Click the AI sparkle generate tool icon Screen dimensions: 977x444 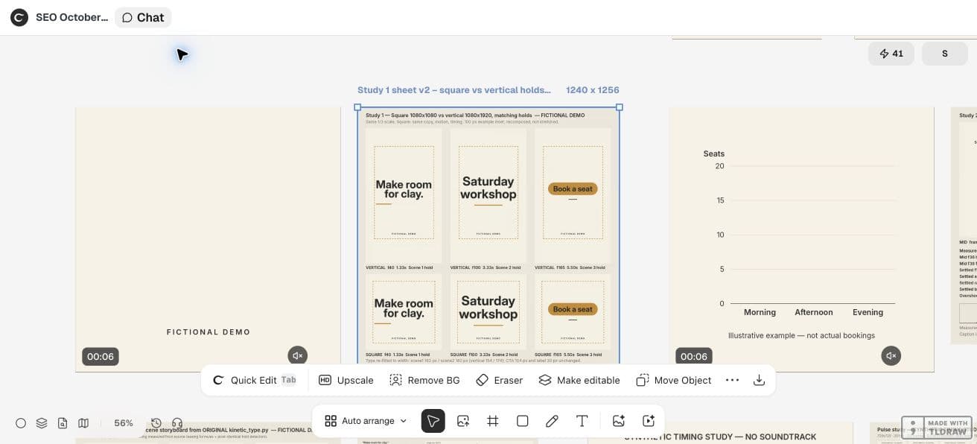tap(648, 421)
